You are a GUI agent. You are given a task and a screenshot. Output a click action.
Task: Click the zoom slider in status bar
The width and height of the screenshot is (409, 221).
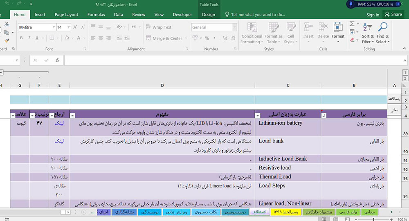[x=373, y=219]
